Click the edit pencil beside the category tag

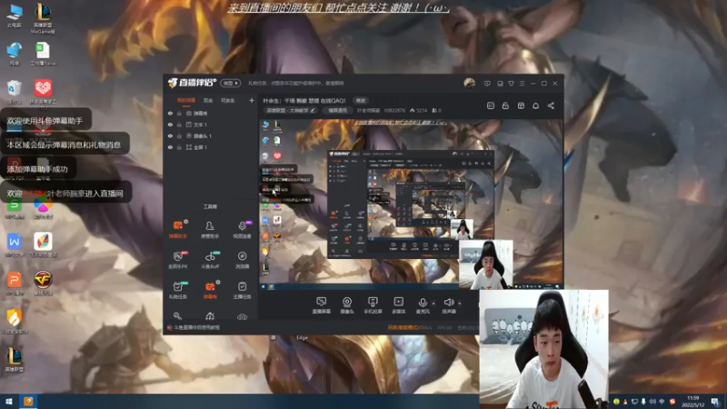pos(313,110)
